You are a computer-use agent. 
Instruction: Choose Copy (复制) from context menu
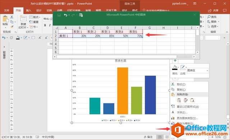pyautogui.click(x=189, y=90)
